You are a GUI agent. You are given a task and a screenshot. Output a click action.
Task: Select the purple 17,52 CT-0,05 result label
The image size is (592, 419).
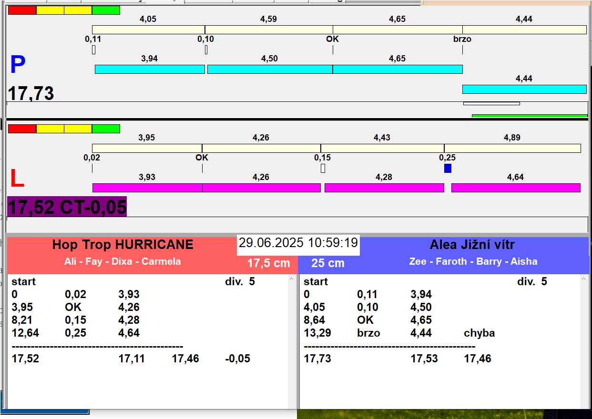click(x=67, y=207)
